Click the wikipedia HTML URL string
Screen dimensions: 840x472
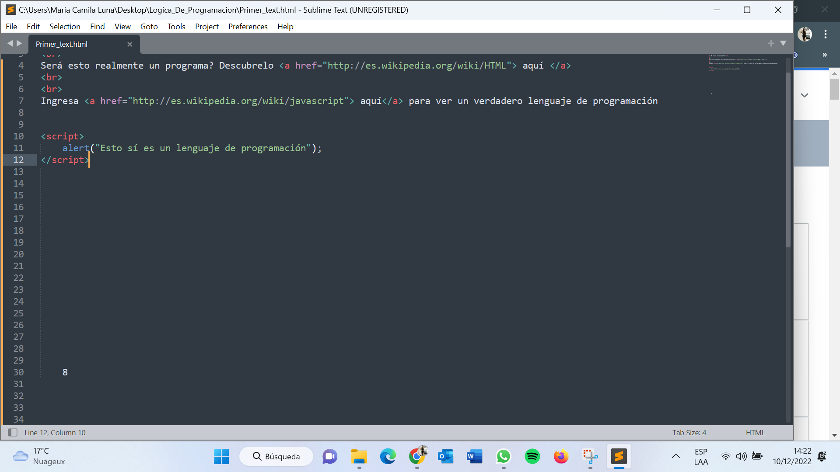tap(417, 66)
